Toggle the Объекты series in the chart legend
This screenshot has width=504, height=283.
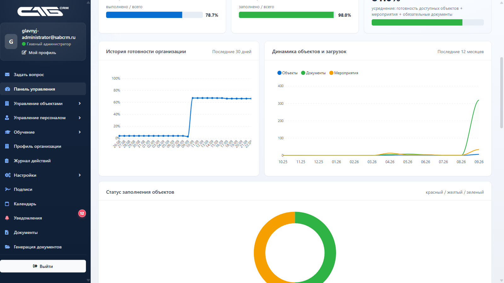(287, 73)
